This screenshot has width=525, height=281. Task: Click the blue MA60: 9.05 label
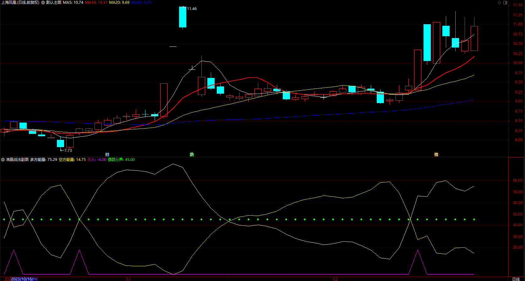pyautogui.click(x=141, y=3)
